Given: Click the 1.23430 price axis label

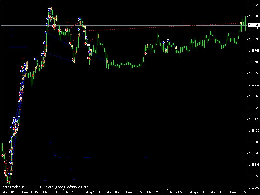Looking at the screenshot, I should [x=254, y=131].
